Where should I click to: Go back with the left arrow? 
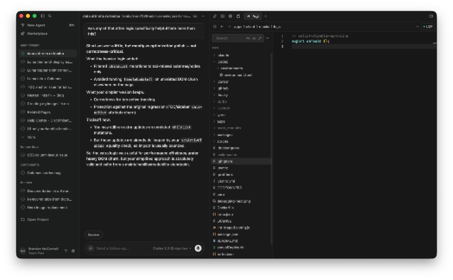click(x=222, y=26)
